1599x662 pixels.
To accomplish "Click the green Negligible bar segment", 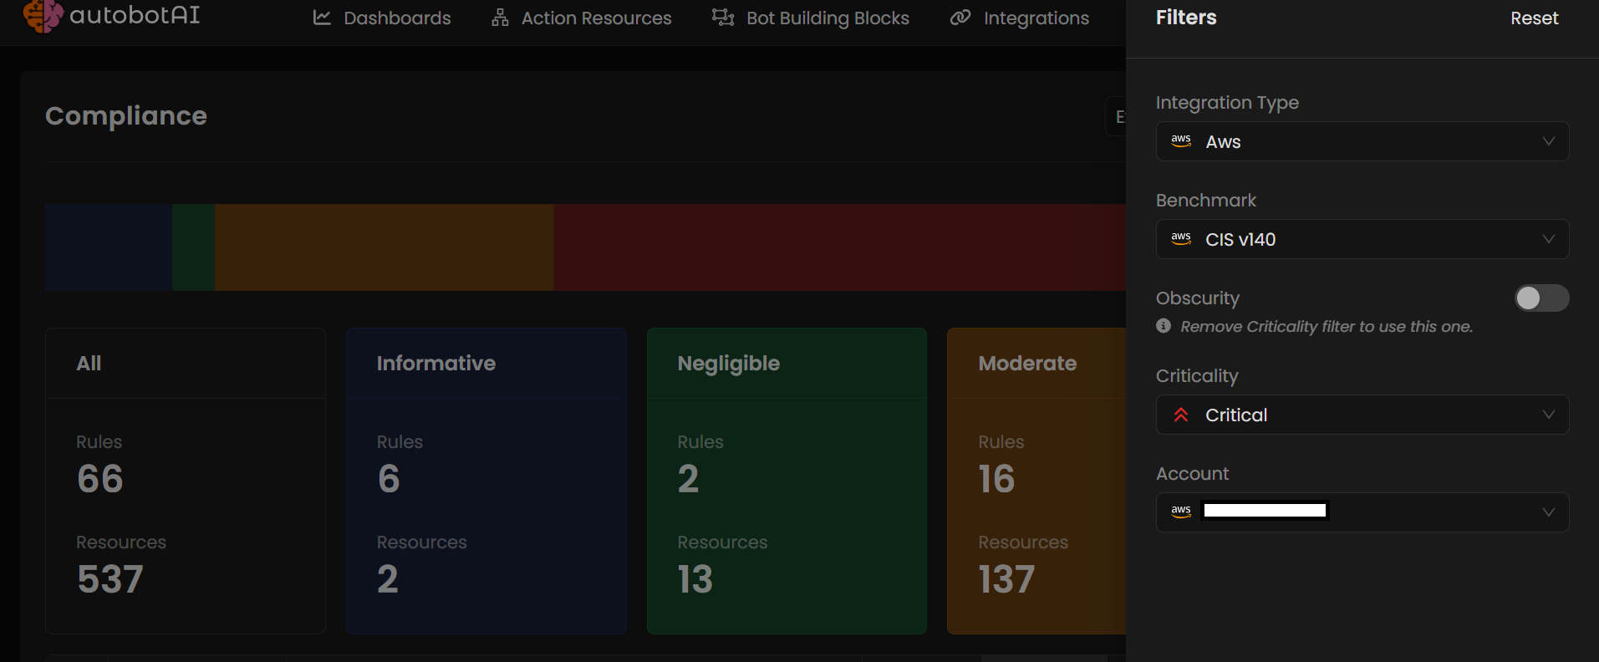I will [x=194, y=247].
